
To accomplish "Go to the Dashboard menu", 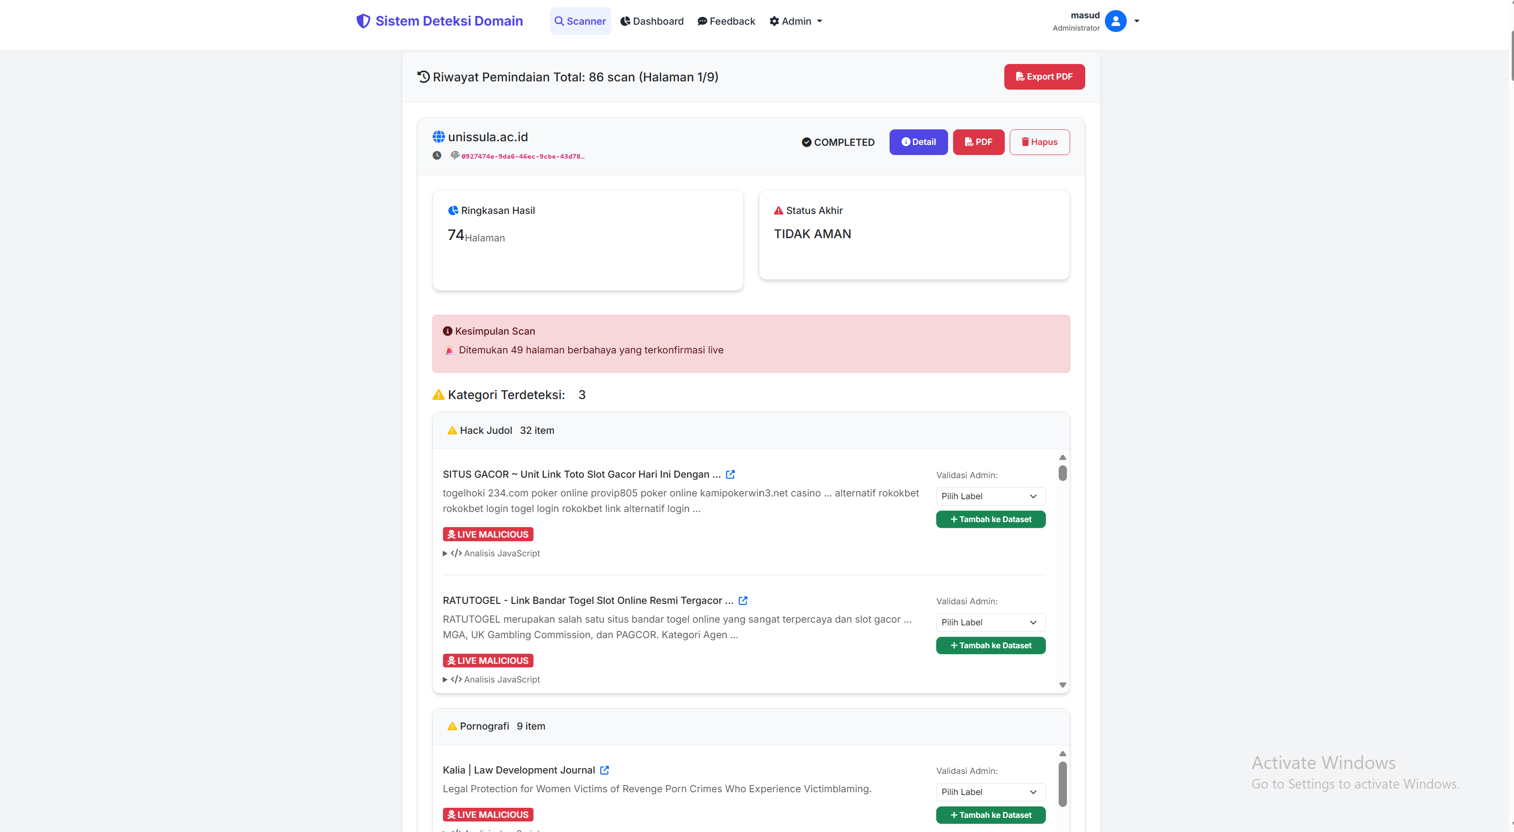I will 652,21.
